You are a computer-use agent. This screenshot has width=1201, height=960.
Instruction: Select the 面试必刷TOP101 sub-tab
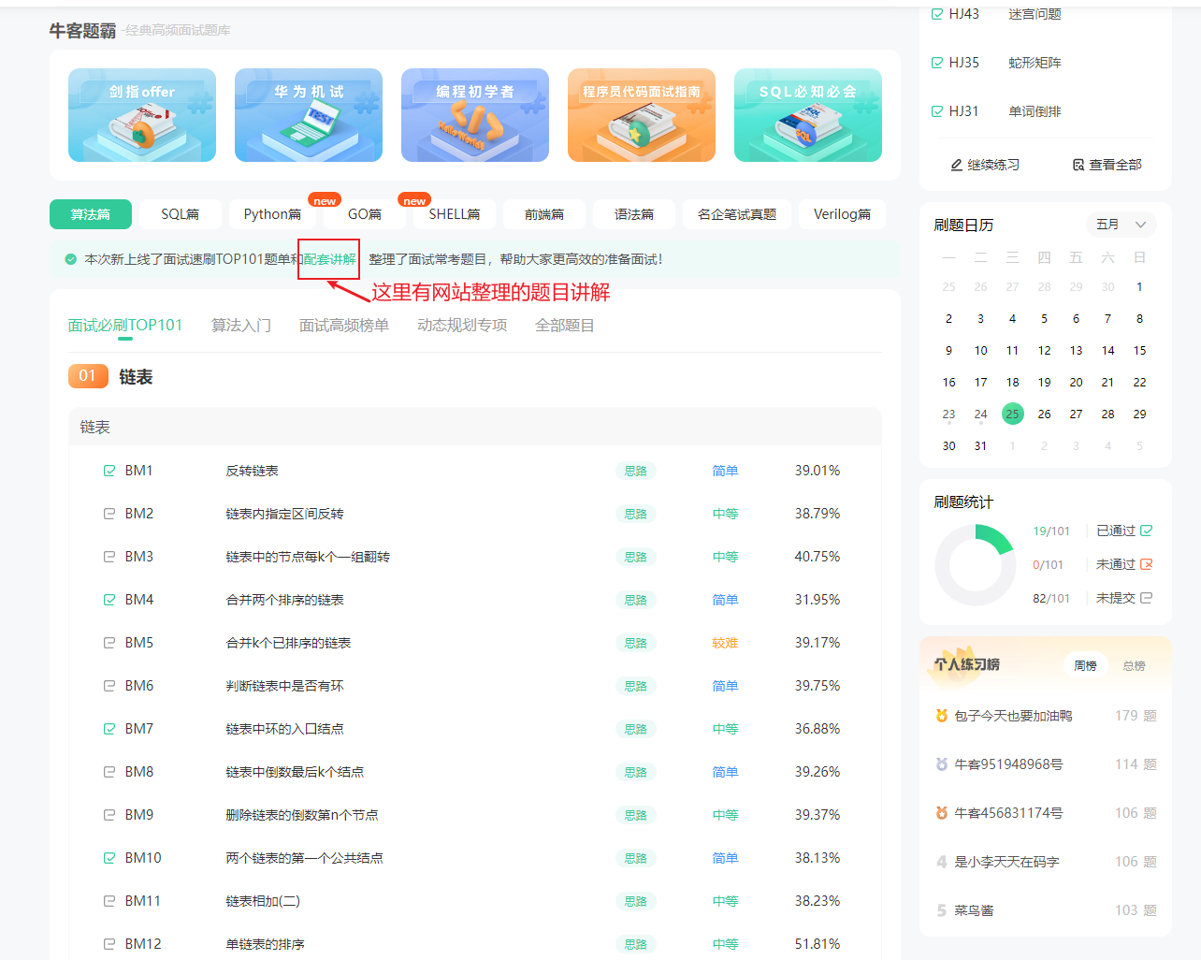[x=125, y=326]
